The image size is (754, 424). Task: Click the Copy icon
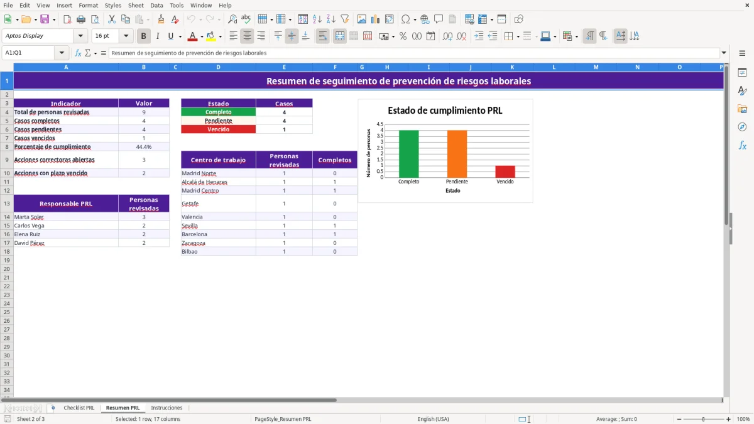(125, 19)
